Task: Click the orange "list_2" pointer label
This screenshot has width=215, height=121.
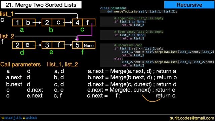Action: (7, 36)
